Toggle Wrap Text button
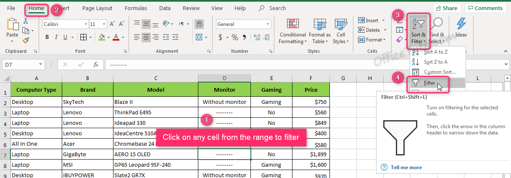The height and width of the screenshot is (178, 511). [x=200, y=24]
